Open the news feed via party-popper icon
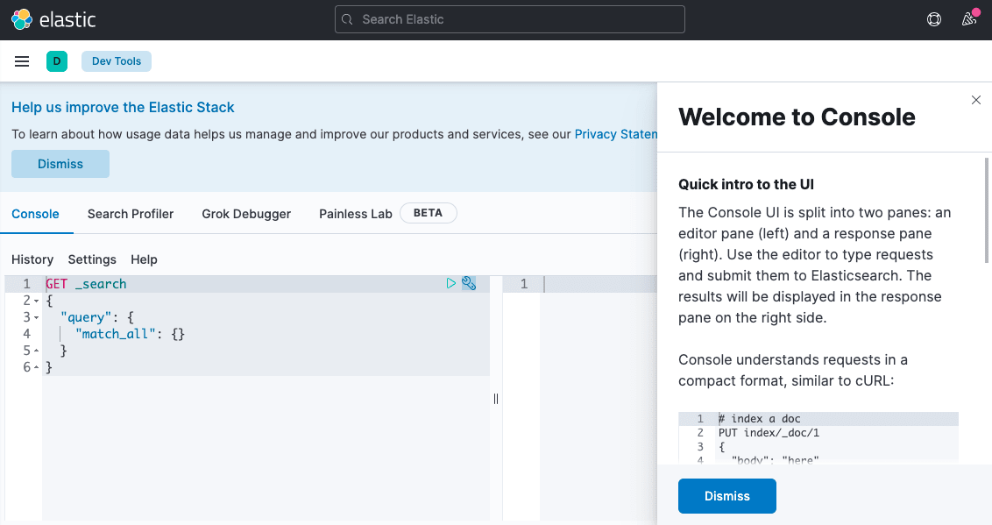 (x=967, y=19)
